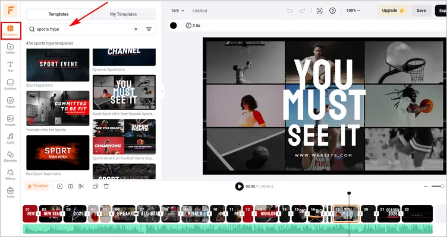Switch to the Templates tab
This screenshot has height=237, width=447.
pyautogui.click(x=58, y=14)
